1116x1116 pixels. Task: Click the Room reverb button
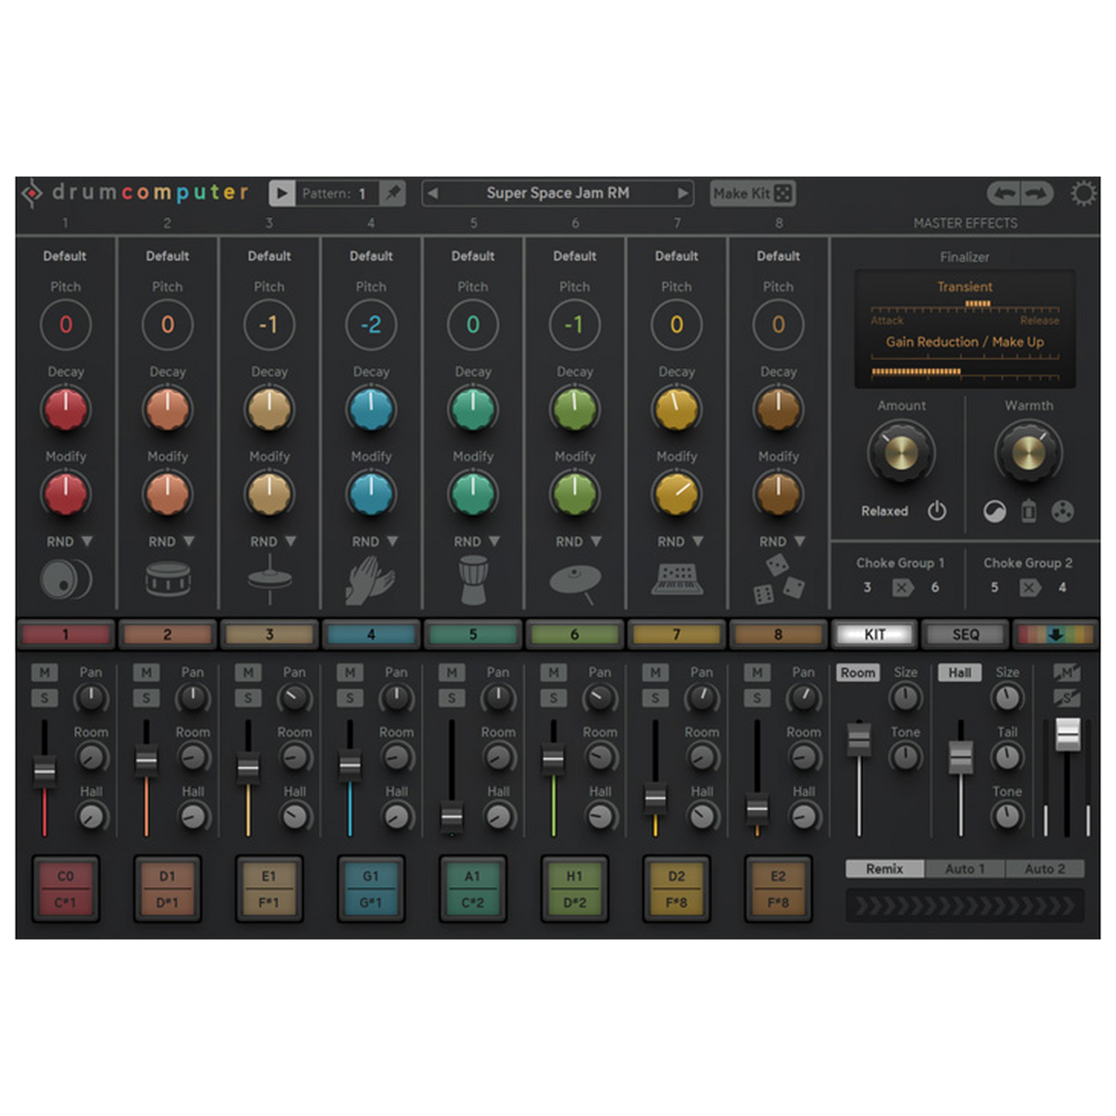pyautogui.click(x=858, y=673)
